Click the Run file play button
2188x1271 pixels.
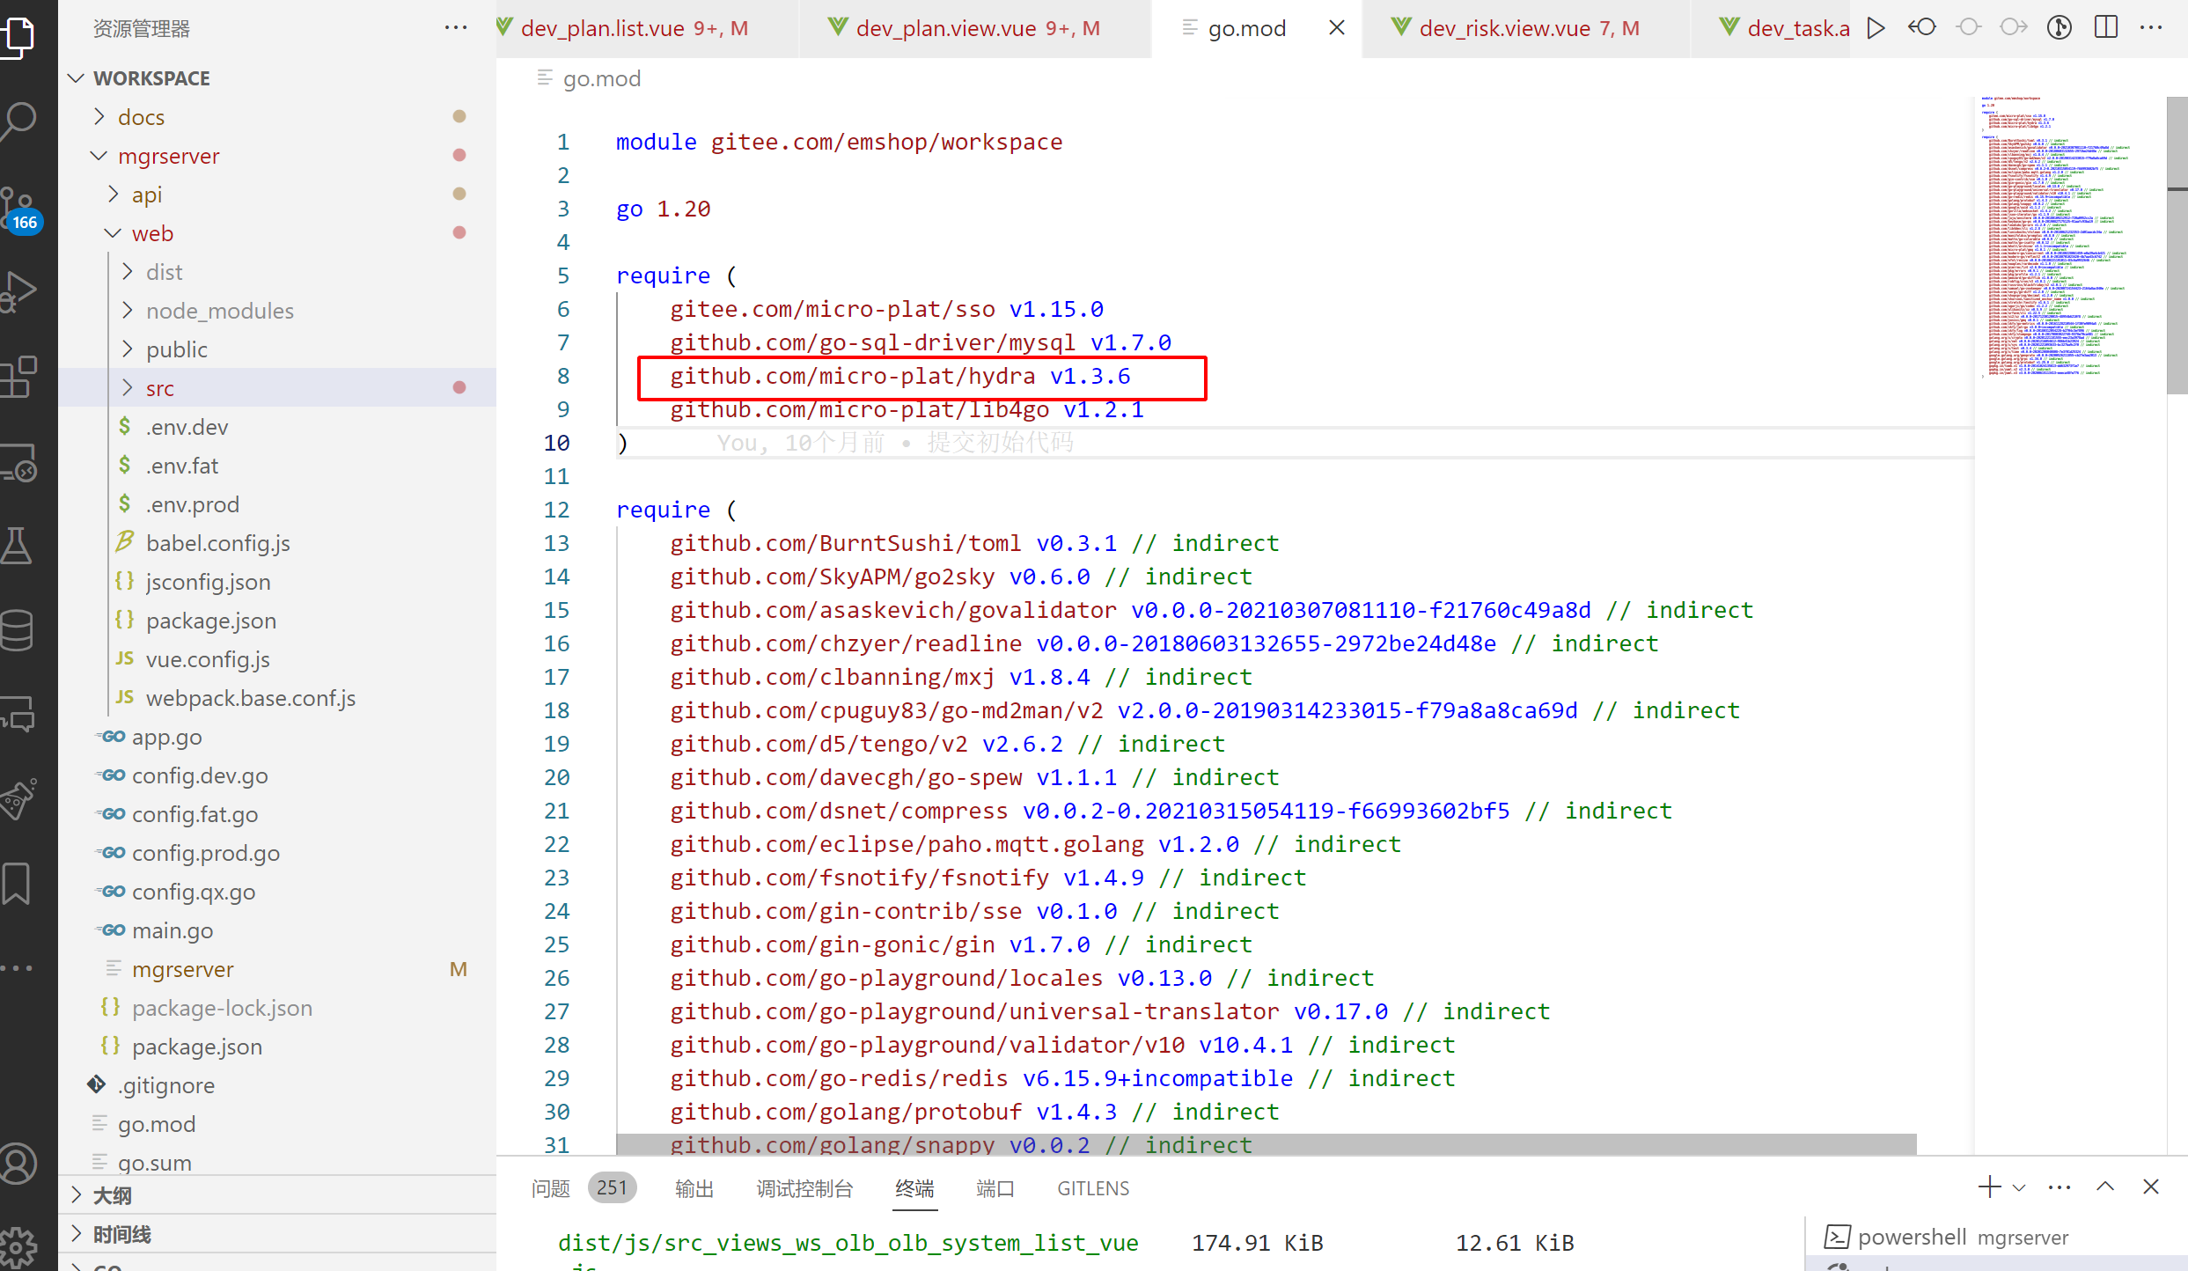pos(1876,28)
